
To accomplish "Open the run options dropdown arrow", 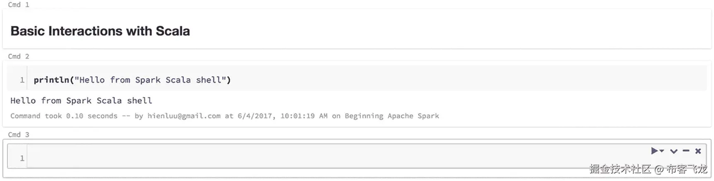I will pos(662,151).
